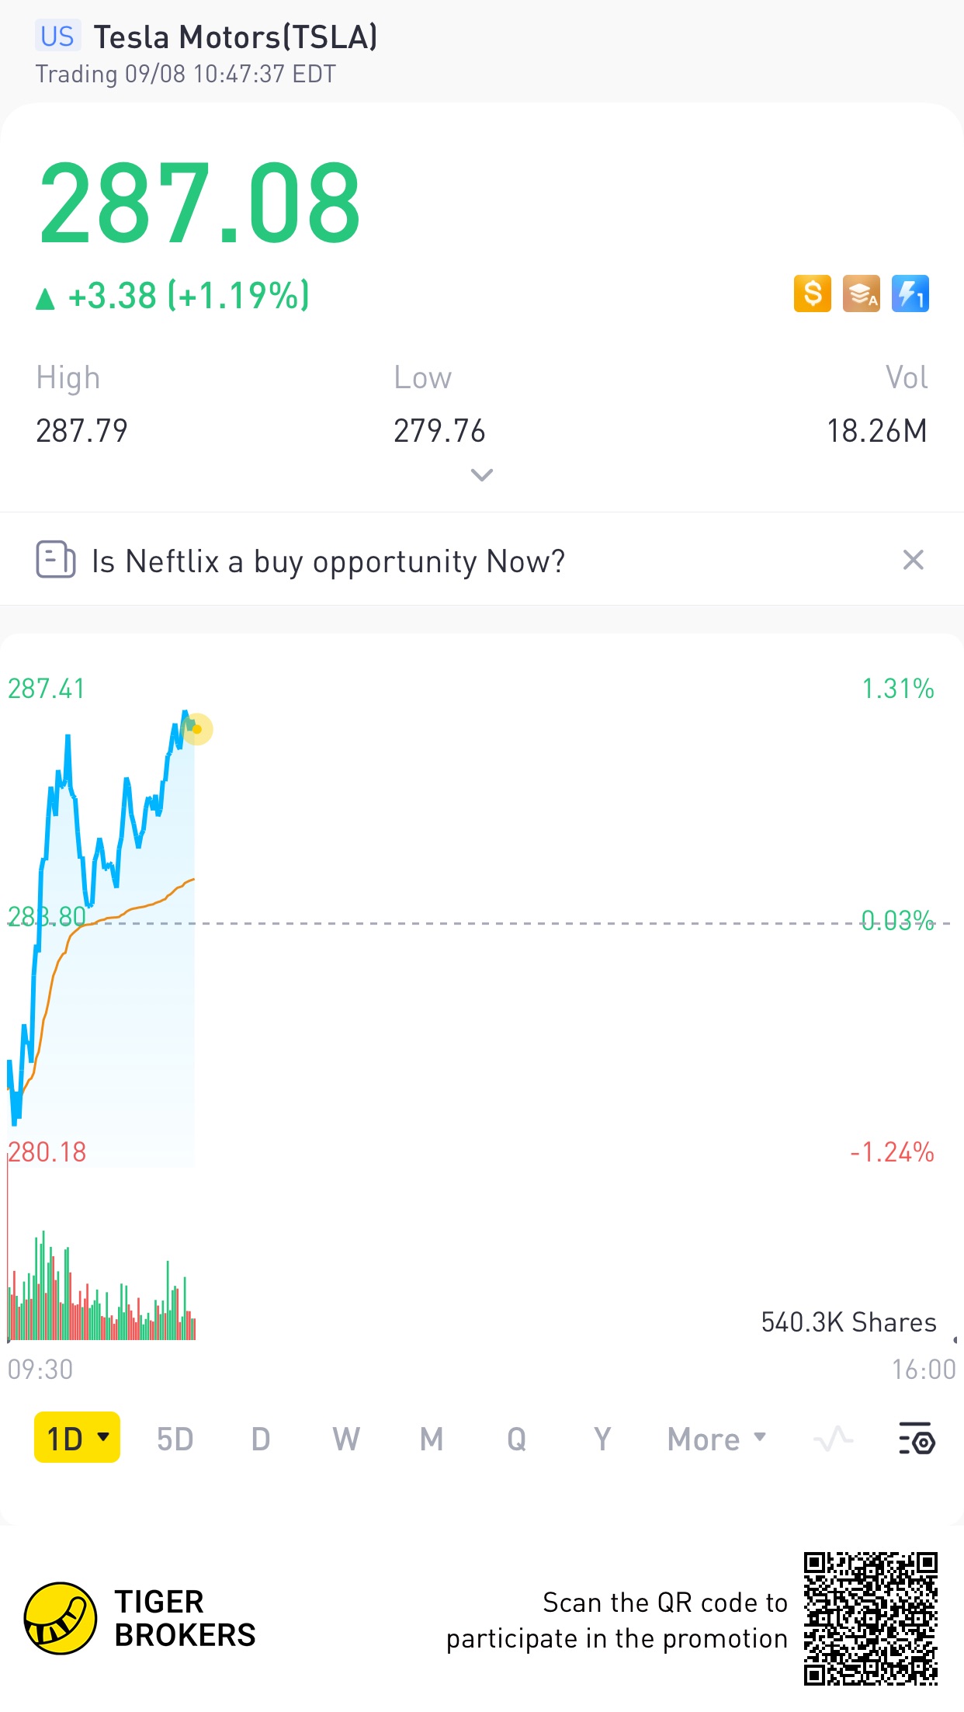Tap the blue lightning bolt icon
This screenshot has height=1712, width=964.
[x=910, y=294]
